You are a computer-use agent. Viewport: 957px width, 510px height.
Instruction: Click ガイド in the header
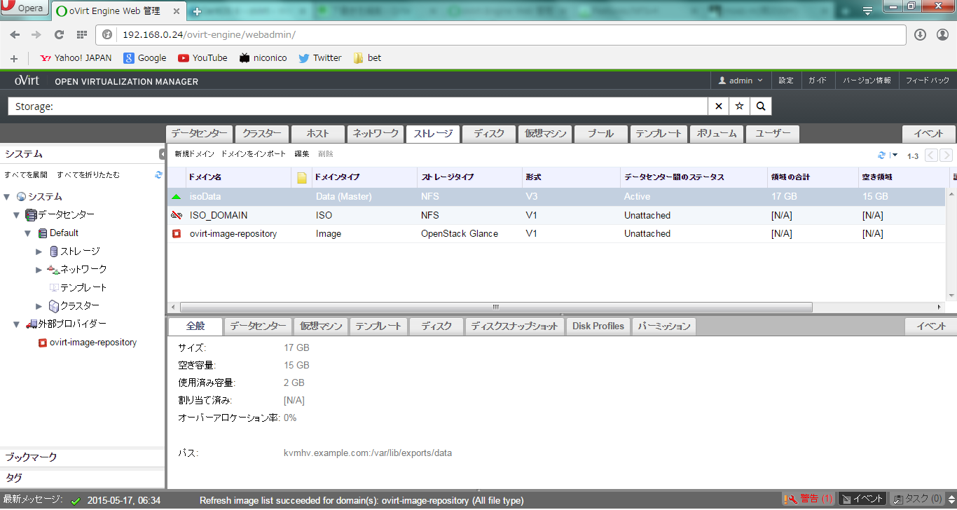coord(818,81)
